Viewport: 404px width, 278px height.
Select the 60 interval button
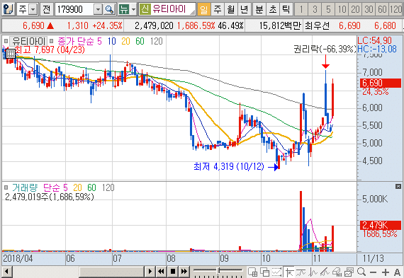click(x=382, y=9)
